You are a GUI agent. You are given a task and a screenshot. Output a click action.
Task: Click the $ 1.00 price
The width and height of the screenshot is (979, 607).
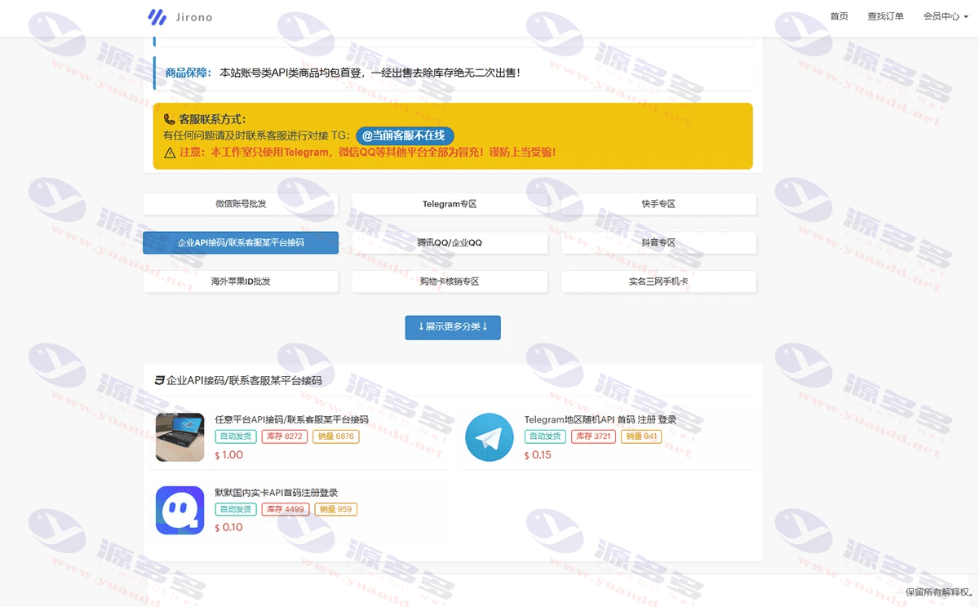pos(229,455)
